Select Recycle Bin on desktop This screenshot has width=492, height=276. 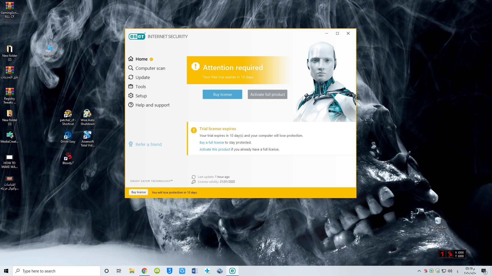(x=438, y=223)
